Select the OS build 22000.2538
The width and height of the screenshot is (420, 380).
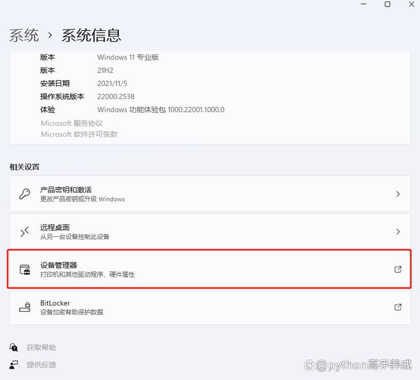116,96
